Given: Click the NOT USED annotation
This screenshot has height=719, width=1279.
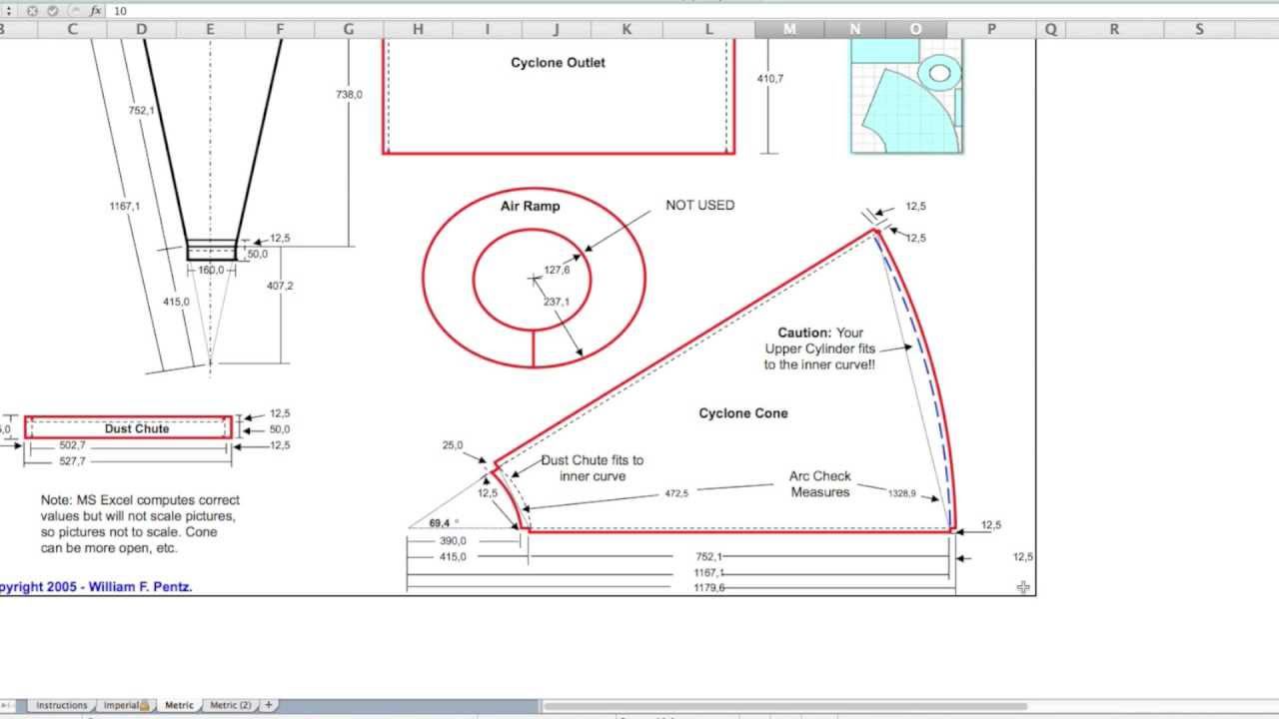Looking at the screenshot, I should click(x=699, y=205).
